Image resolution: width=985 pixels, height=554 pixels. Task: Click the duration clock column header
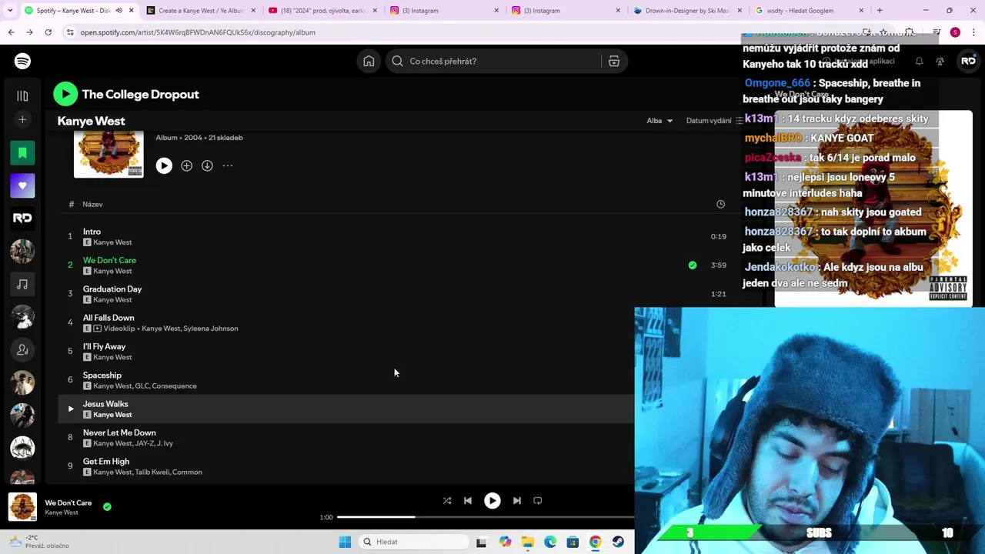point(720,204)
